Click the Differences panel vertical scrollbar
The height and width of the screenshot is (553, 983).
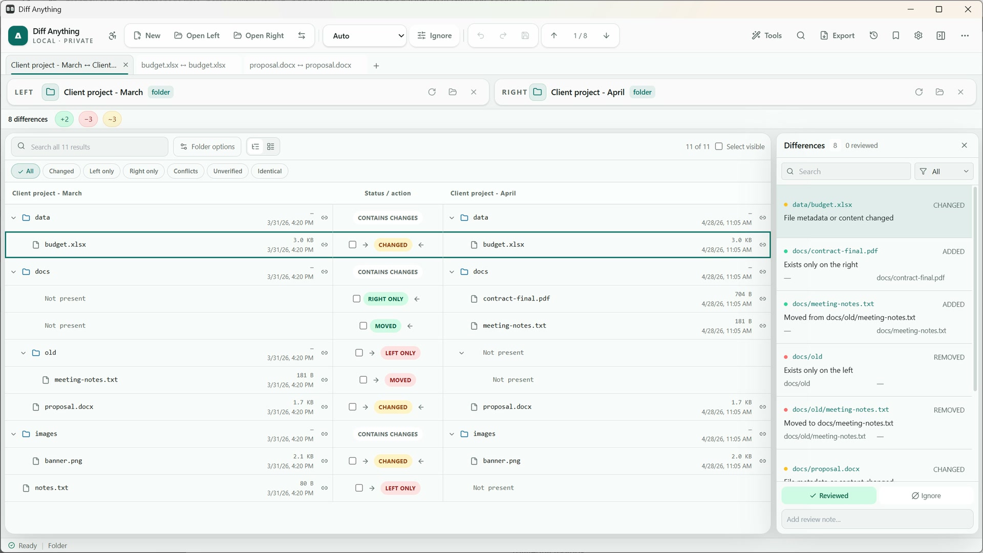(975, 289)
